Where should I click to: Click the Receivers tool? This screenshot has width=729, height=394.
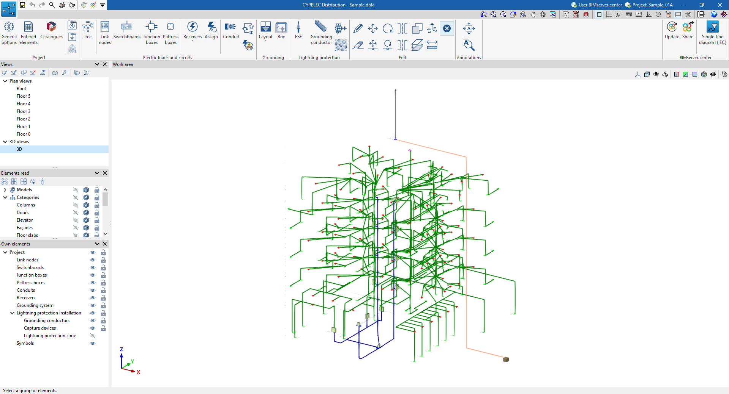coord(193,30)
